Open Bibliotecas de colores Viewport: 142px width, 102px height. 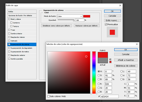point(126,66)
